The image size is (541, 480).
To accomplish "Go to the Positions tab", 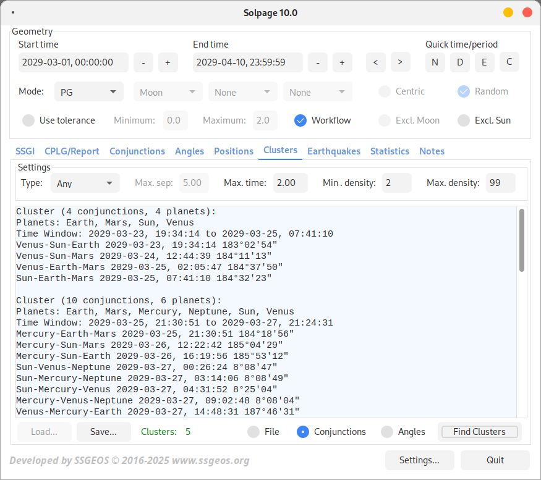I will [234, 151].
